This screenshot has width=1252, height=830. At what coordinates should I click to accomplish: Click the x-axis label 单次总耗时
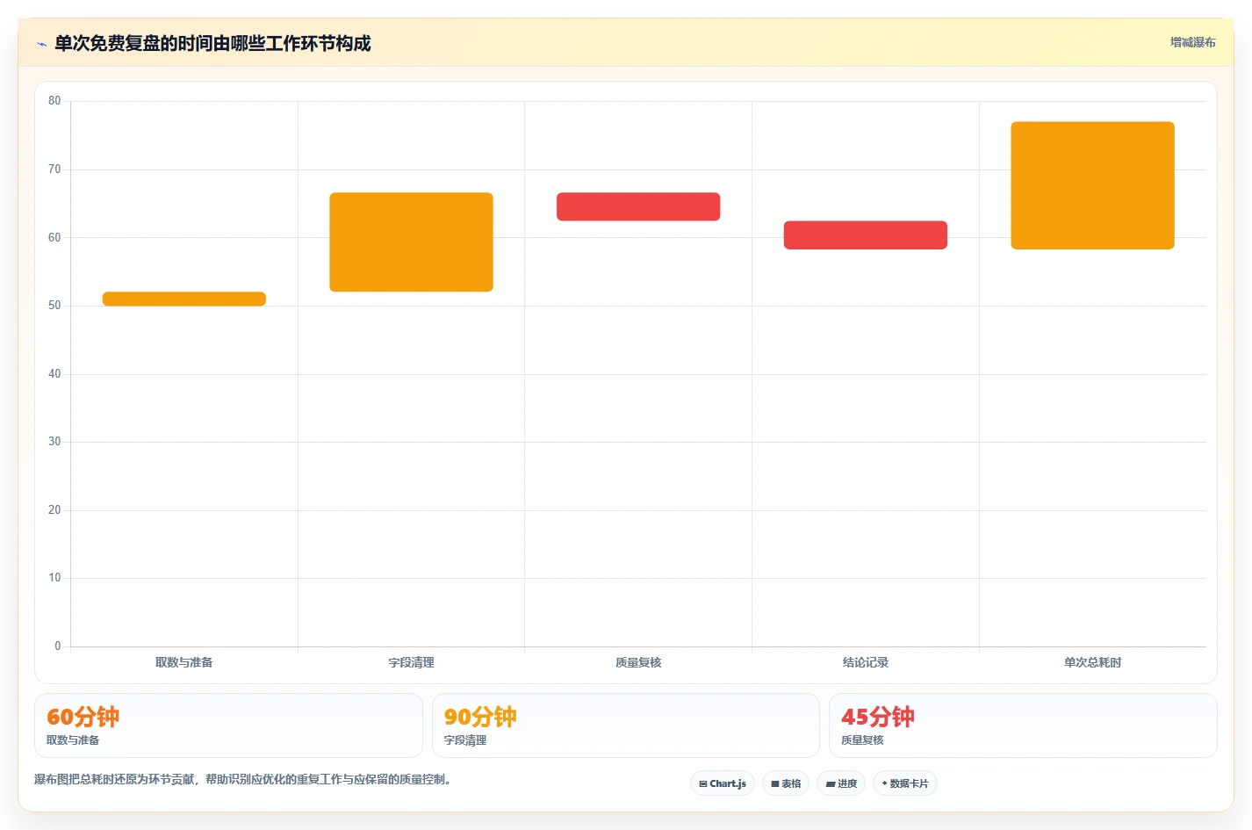tap(1092, 662)
